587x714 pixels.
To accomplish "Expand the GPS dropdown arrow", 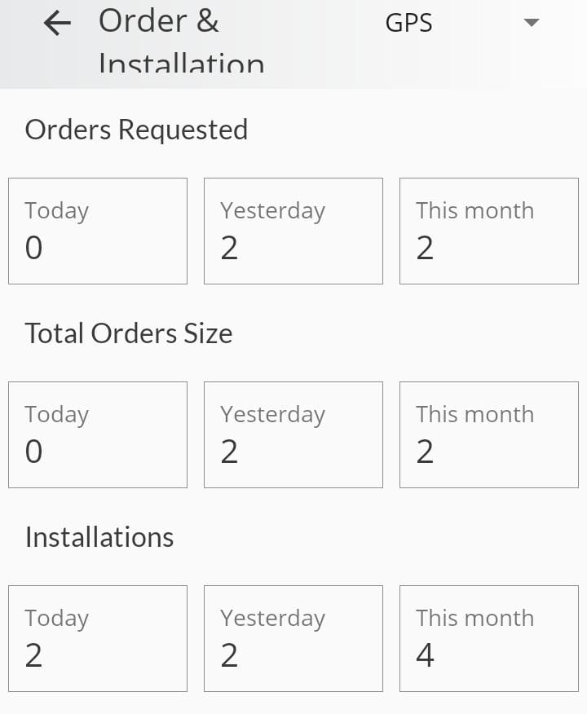I will 532,22.
